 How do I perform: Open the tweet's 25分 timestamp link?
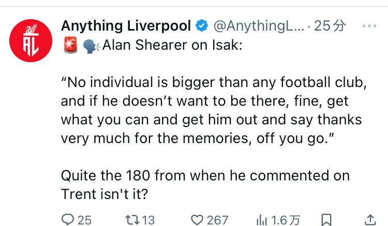tap(330, 26)
